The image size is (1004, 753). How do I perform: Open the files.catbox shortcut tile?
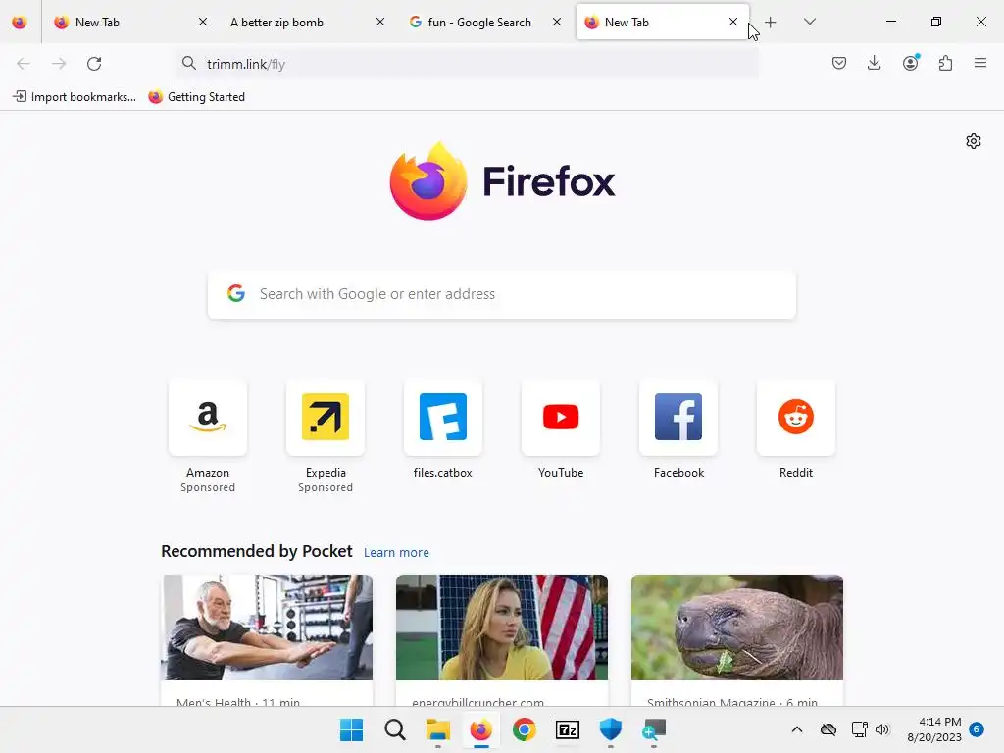442,418
